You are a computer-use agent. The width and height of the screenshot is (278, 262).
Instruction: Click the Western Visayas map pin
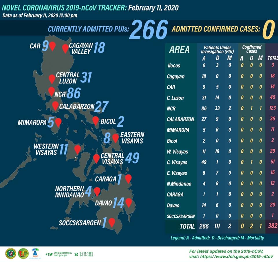coord(77,149)
